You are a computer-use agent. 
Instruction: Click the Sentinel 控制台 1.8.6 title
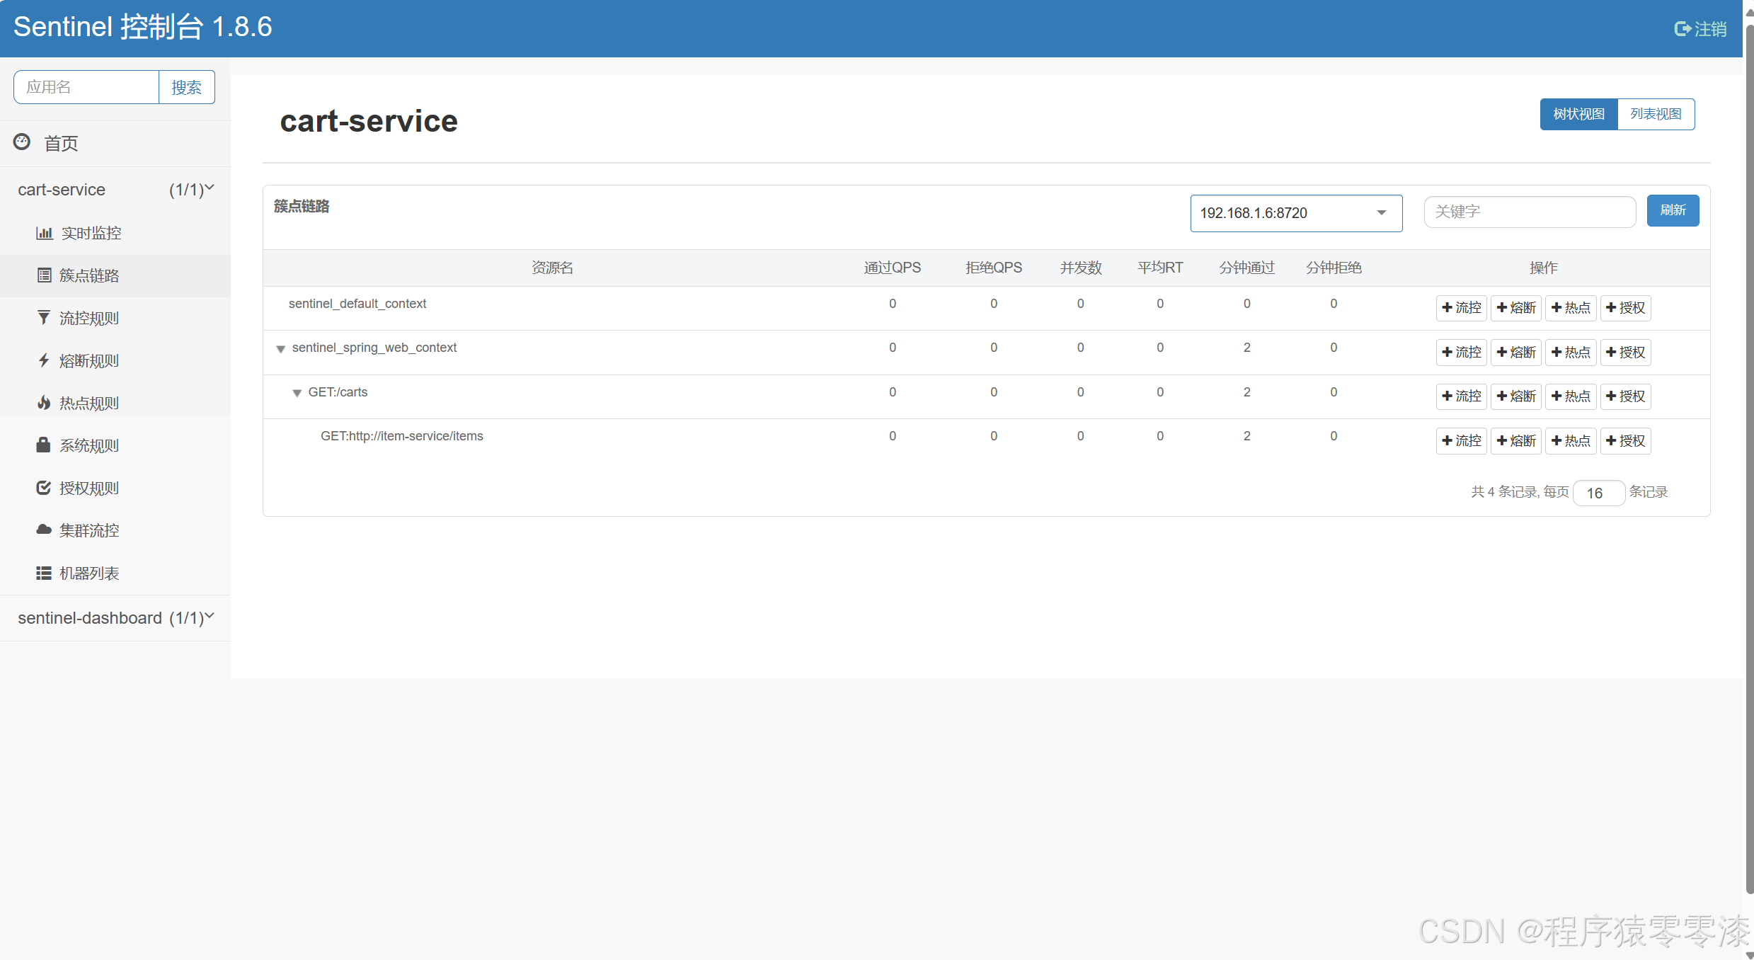coord(143,27)
